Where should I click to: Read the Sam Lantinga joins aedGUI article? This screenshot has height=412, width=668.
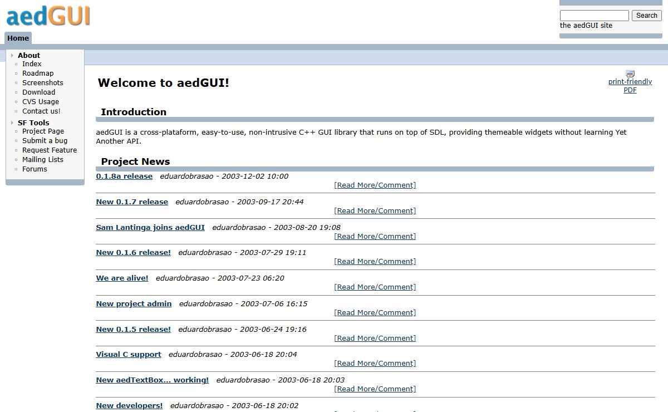(150, 227)
